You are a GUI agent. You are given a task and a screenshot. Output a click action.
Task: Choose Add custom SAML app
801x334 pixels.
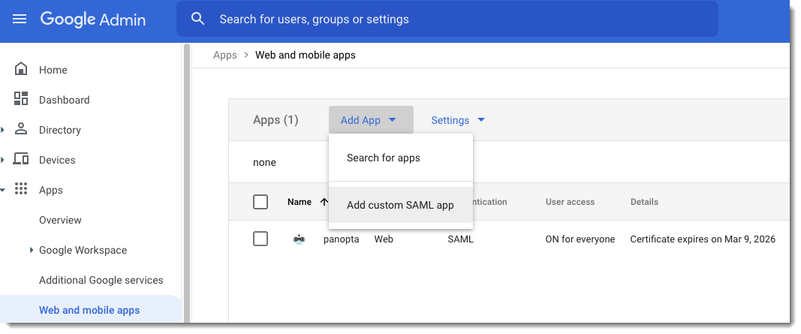(400, 205)
